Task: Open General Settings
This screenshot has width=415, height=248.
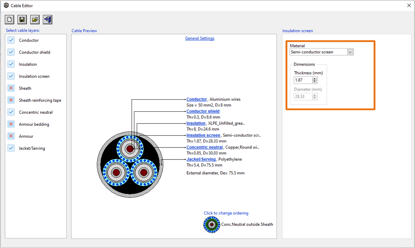Action: coord(199,38)
